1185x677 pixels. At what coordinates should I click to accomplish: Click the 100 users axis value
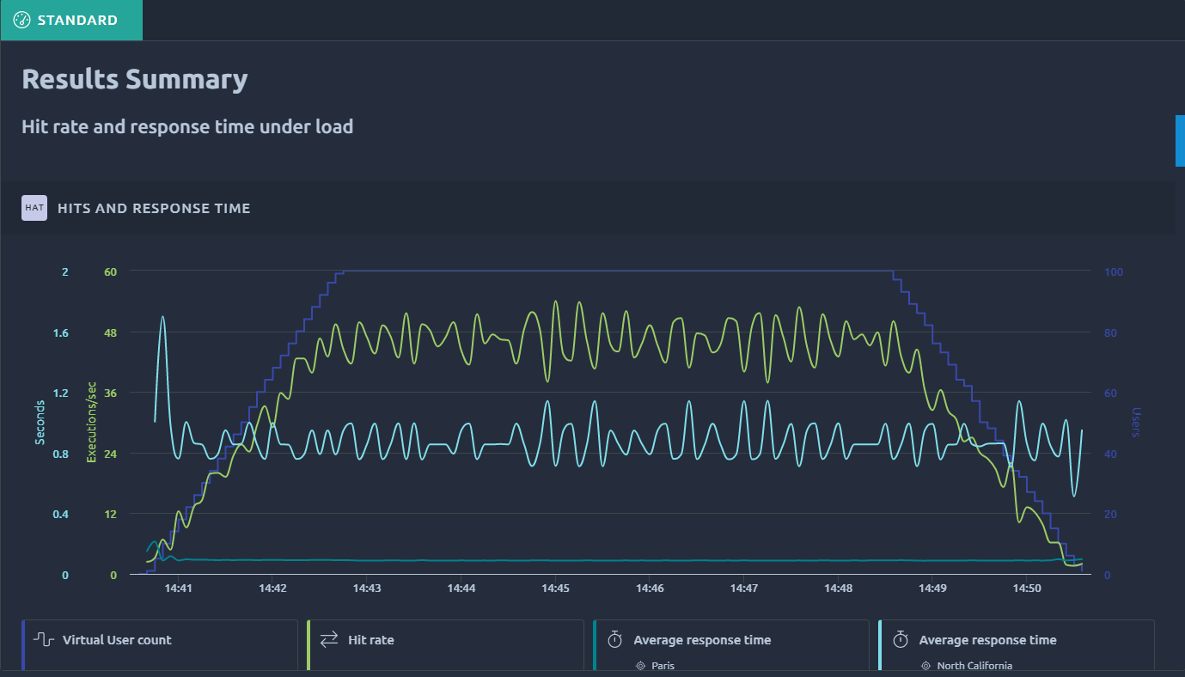pos(1114,271)
